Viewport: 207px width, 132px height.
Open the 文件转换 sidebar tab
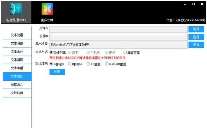click(x=17, y=93)
